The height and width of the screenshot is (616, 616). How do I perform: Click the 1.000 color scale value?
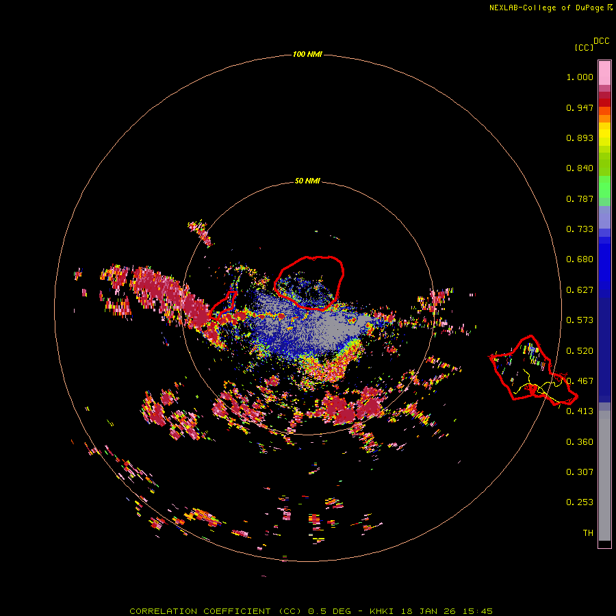(580, 77)
